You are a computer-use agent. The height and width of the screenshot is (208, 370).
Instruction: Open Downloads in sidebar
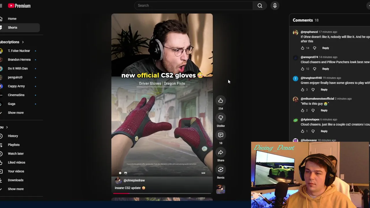click(x=16, y=180)
